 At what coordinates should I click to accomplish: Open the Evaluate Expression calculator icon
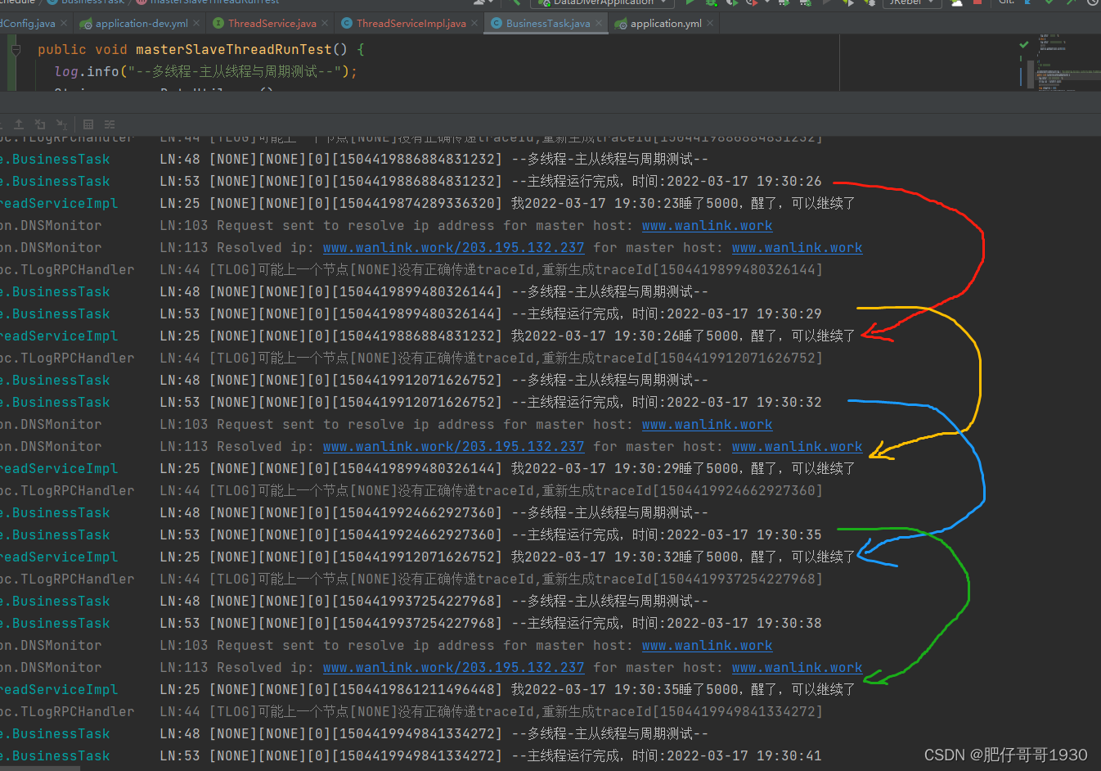(x=88, y=124)
